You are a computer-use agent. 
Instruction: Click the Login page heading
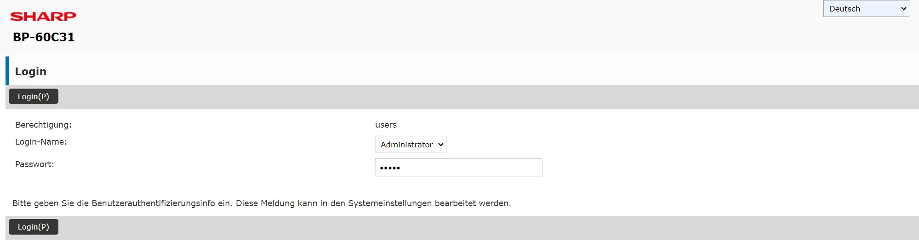(31, 72)
